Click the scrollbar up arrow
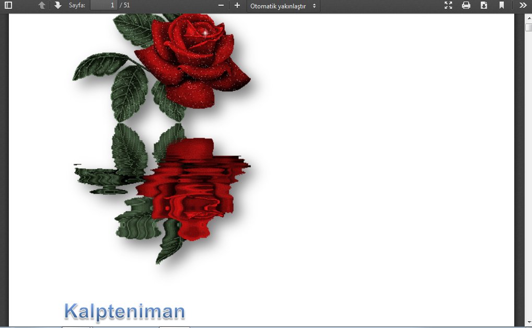This screenshot has width=532, height=328. [x=528, y=18]
